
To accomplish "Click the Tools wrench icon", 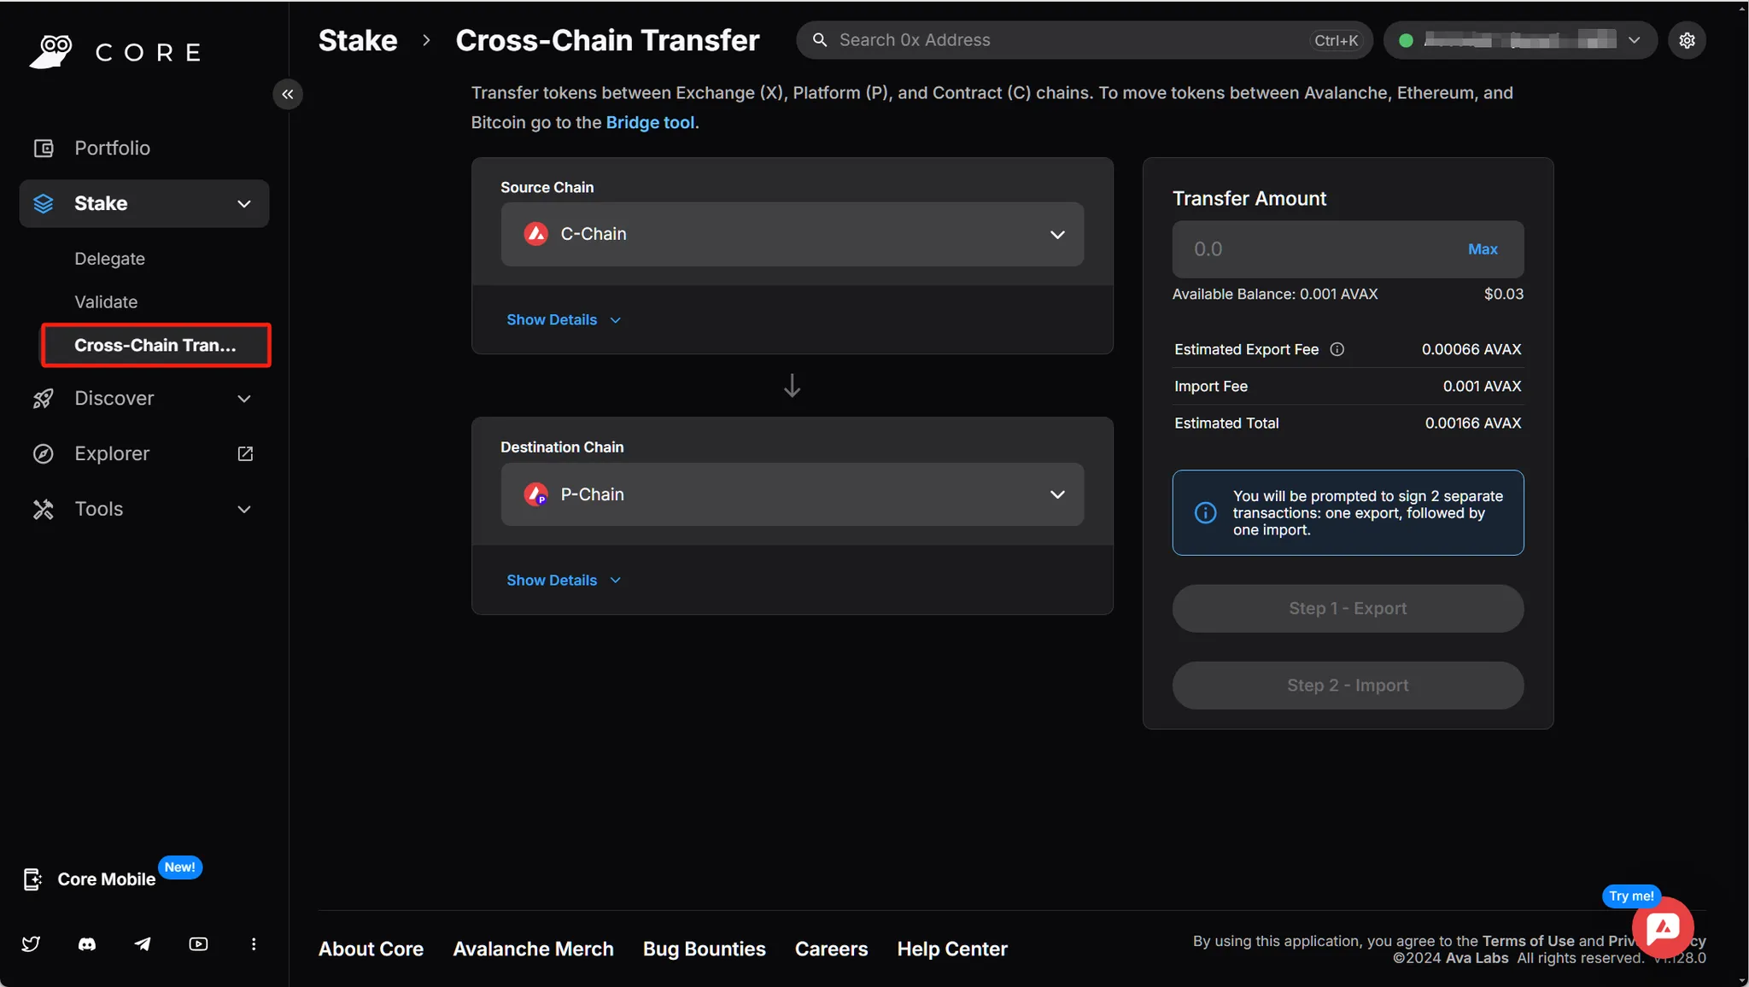I will 43,508.
